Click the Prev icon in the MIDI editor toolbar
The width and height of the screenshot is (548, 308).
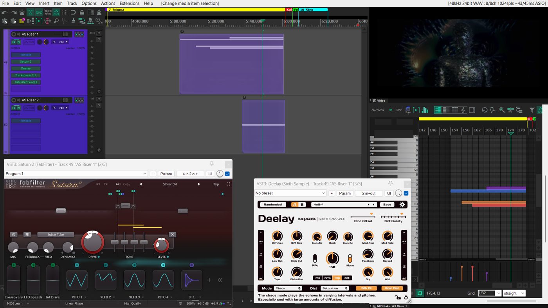pos(408,110)
